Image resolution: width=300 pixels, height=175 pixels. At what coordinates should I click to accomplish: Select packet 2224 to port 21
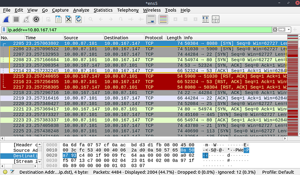click(x=144, y=125)
